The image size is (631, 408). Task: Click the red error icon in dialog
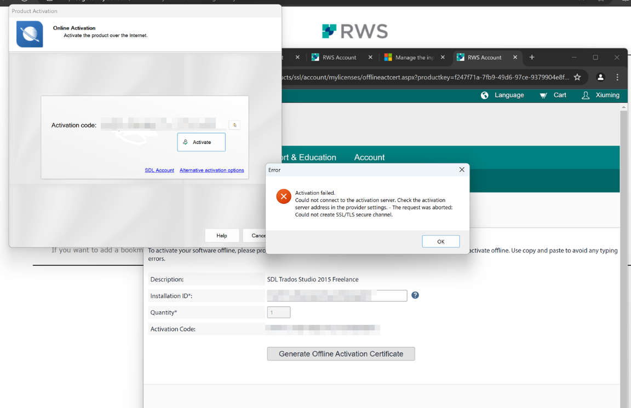pyautogui.click(x=284, y=196)
